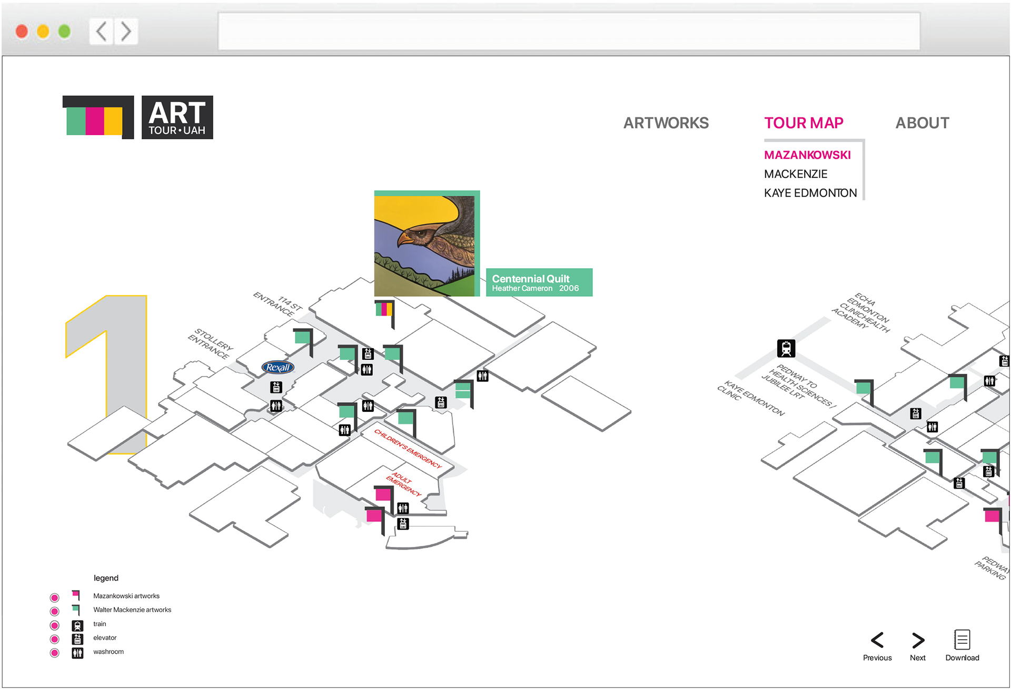The image size is (1011, 689).
Task: Open the ARTWORKS menu
Action: point(666,123)
